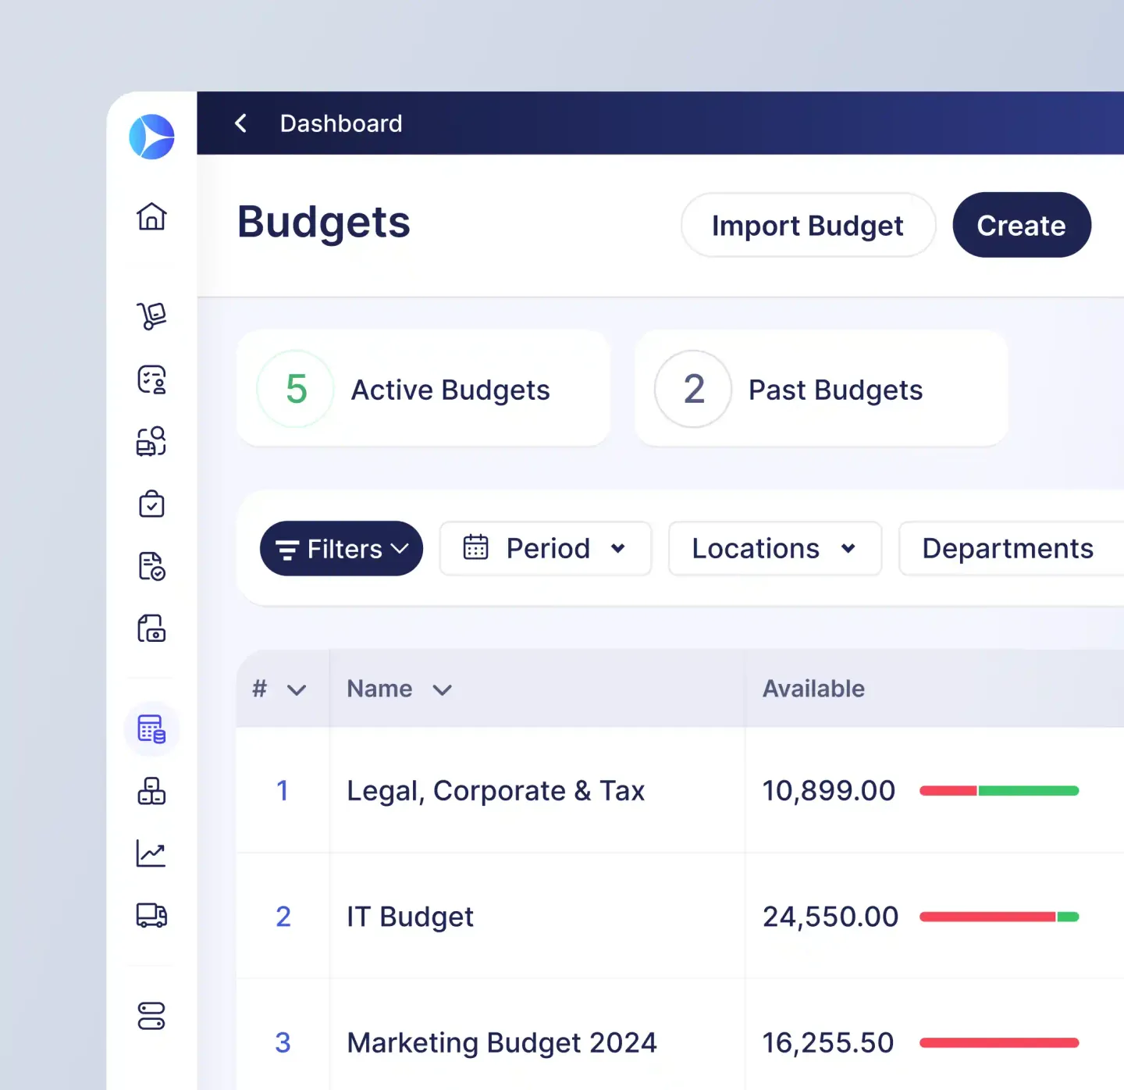Select the clipboard checkmark bag icon
This screenshot has width=1124, height=1090.
coord(151,504)
